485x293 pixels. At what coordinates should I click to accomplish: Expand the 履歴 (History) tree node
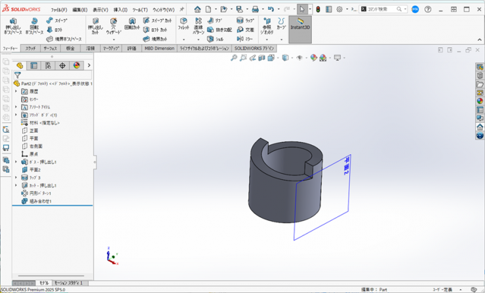tap(16, 92)
